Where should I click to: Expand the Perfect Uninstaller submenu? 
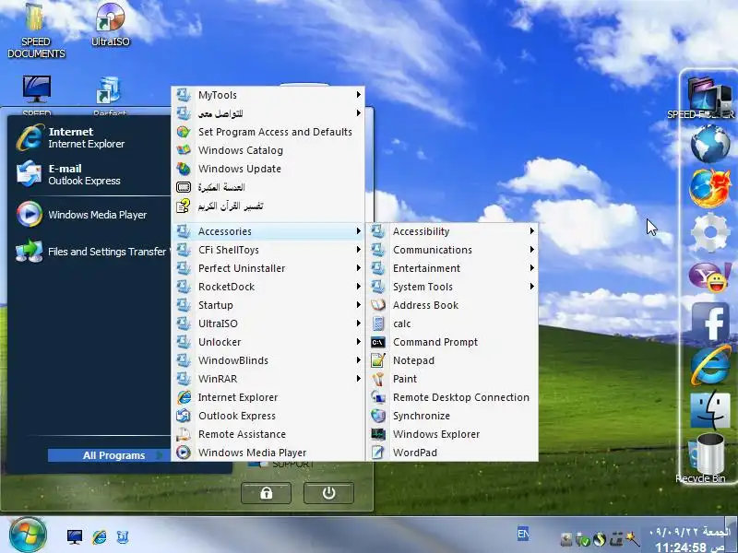(268, 268)
